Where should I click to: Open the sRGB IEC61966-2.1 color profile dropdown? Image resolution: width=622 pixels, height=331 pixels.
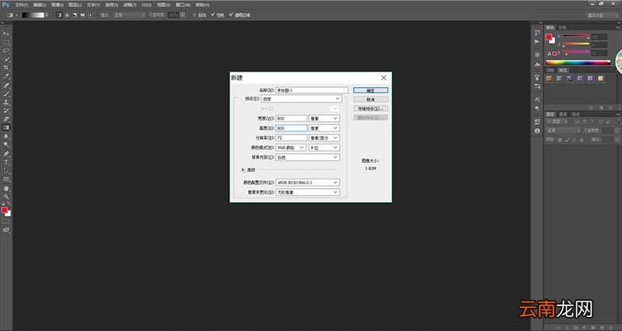(307, 183)
